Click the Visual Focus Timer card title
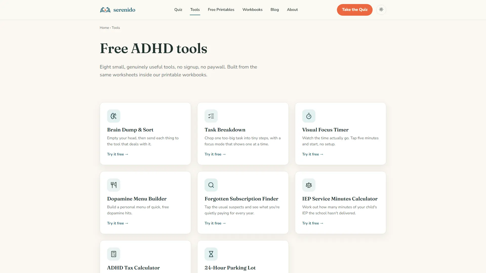This screenshot has height=273, width=486. (325, 130)
